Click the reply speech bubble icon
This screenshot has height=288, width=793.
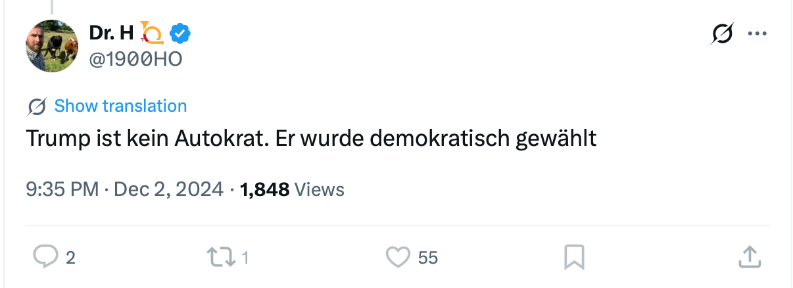[45, 257]
